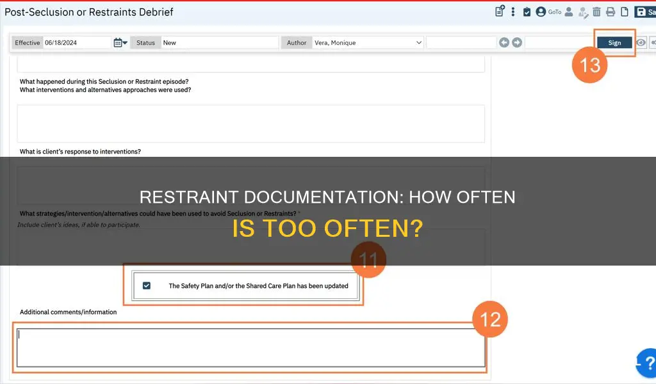Click the clipboard checkmark validate icon

coord(527,12)
